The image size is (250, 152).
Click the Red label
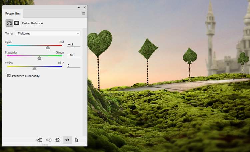[x=61, y=42]
